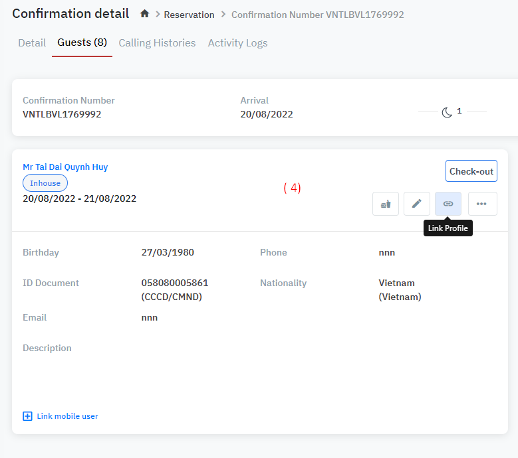The width and height of the screenshot is (518, 458).
Task: Switch to the Detail tab
Action: click(32, 43)
